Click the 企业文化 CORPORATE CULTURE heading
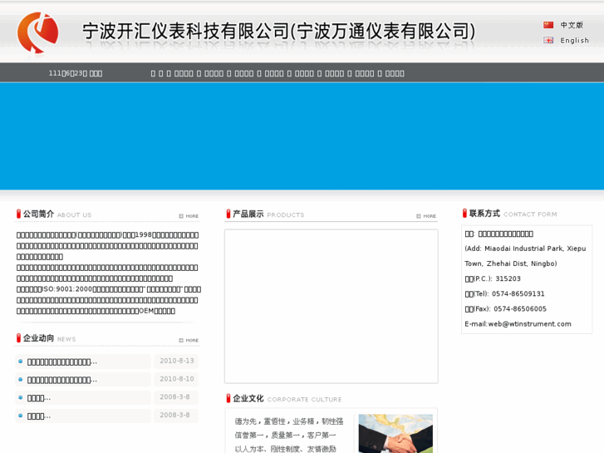This screenshot has height=453, width=604. (x=284, y=399)
